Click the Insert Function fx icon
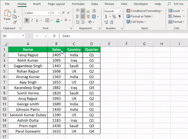Image resolution: width=188 pixels, height=139 pixels. 54,36
